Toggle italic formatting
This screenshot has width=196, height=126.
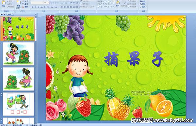click(x=35, y=7)
